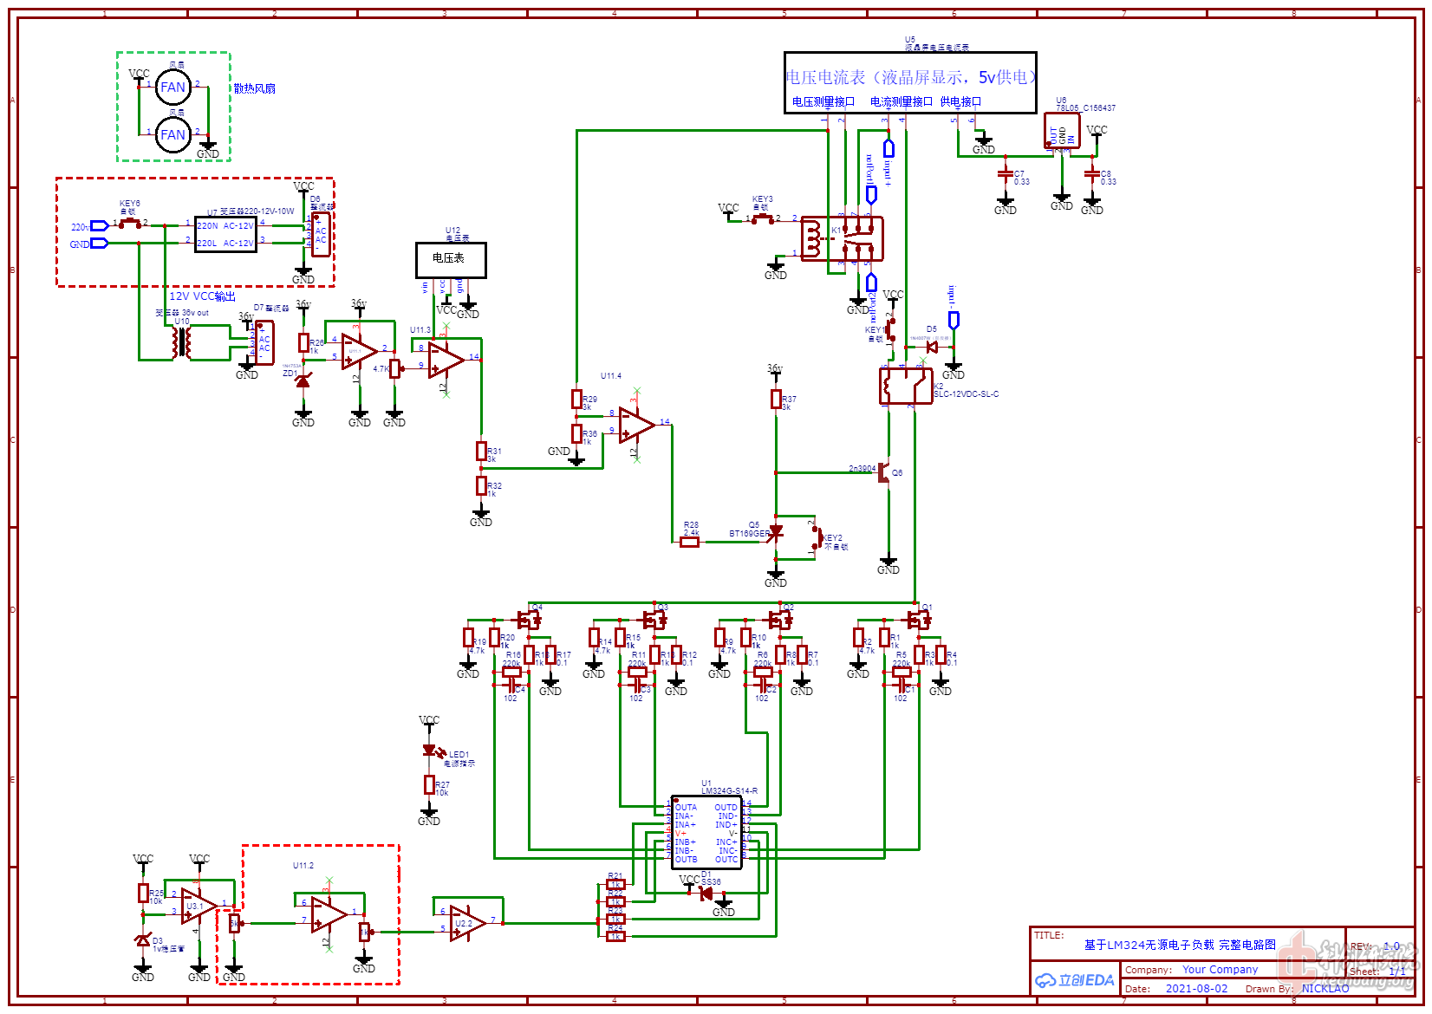This screenshot has height=1014, width=1432.
Task: Select the U5 电压电流表 display block
Action: point(909,82)
